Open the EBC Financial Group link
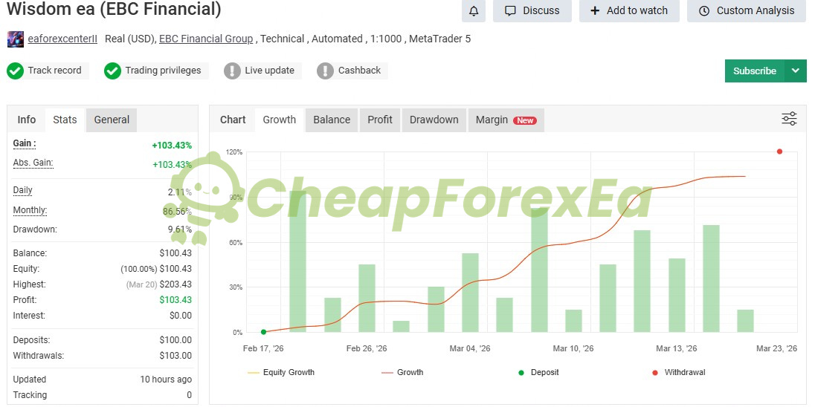This screenshot has height=407, width=815. [206, 39]
